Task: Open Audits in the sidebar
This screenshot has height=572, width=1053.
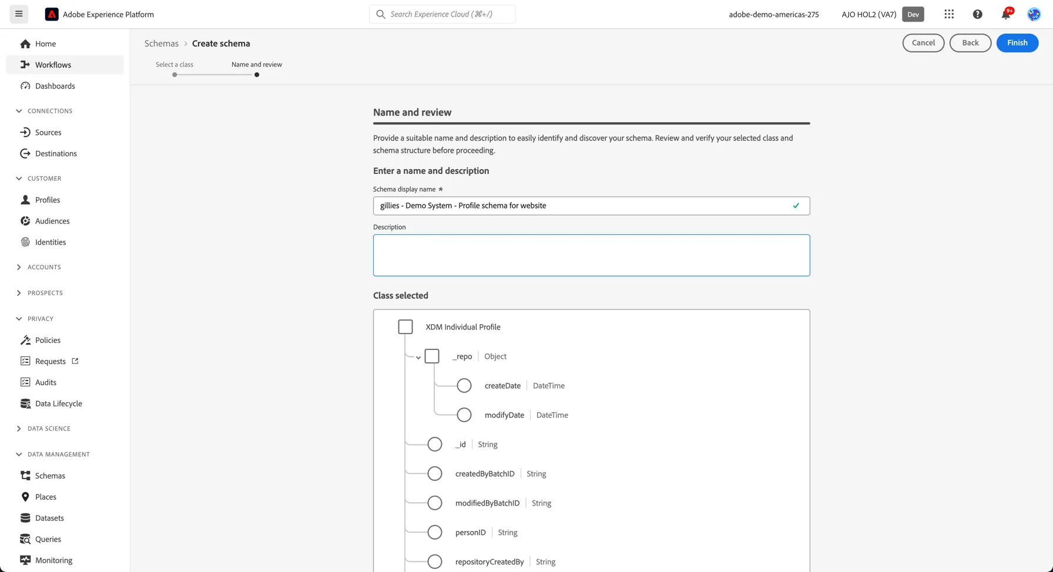Action: click(65, 382)
